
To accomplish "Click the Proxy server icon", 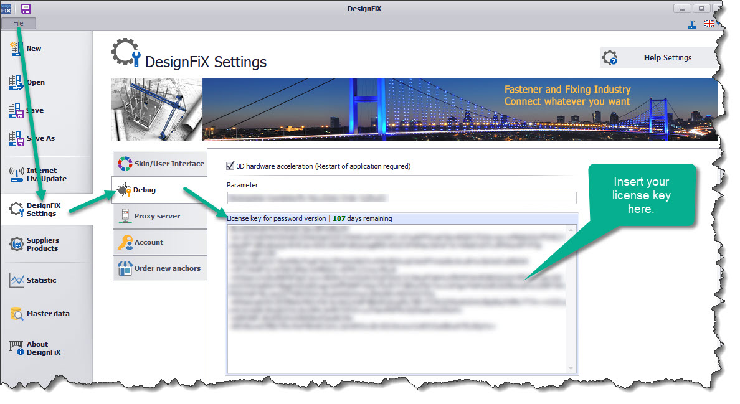I will pos(125,216).
